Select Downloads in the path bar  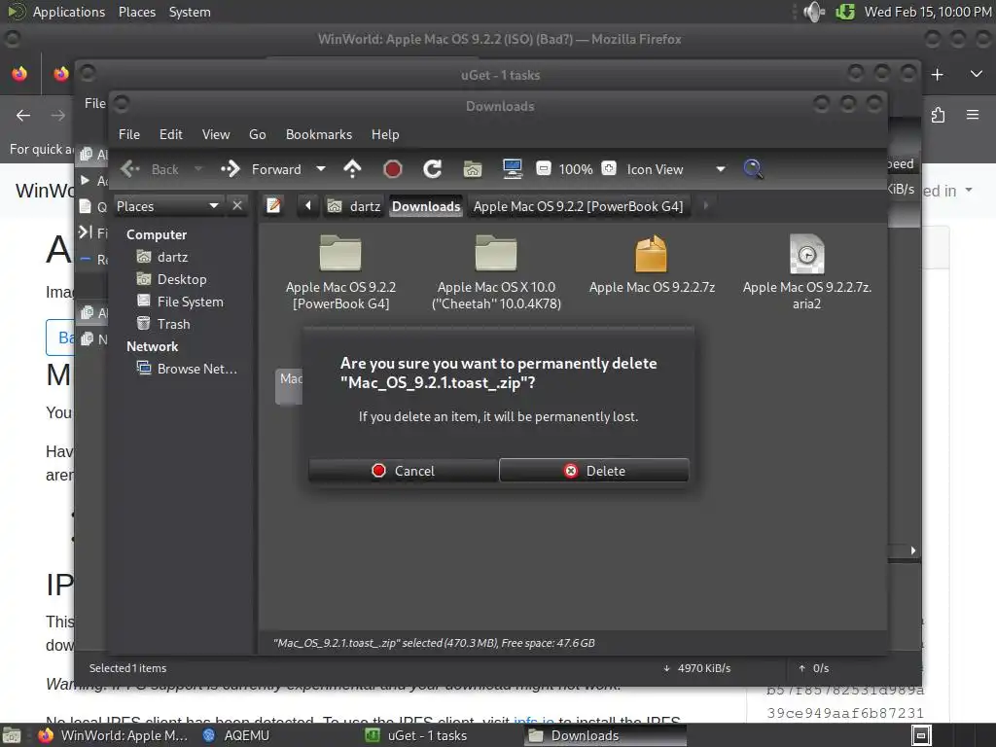pos(426,206)
